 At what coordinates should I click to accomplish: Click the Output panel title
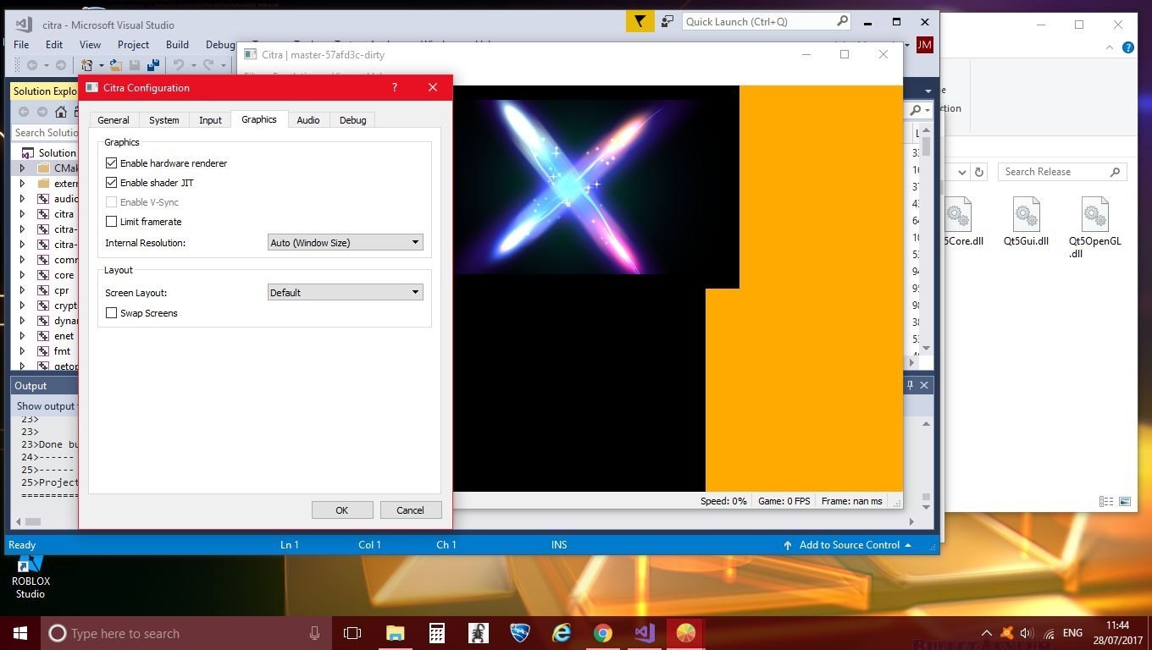(30, 386)
